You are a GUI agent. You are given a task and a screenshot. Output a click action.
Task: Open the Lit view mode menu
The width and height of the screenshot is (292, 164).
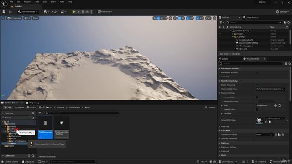click(27, 18)
